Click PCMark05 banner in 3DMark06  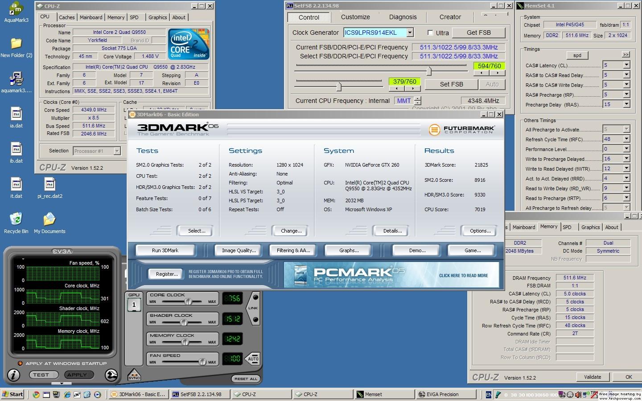click(x=391, y=274)
